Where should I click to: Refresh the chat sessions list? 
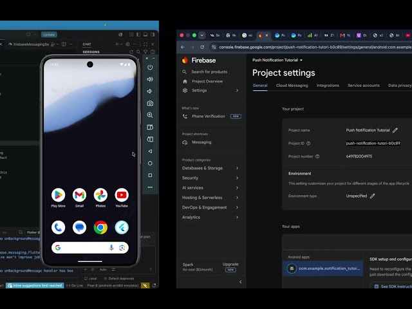tap(131, 52)
